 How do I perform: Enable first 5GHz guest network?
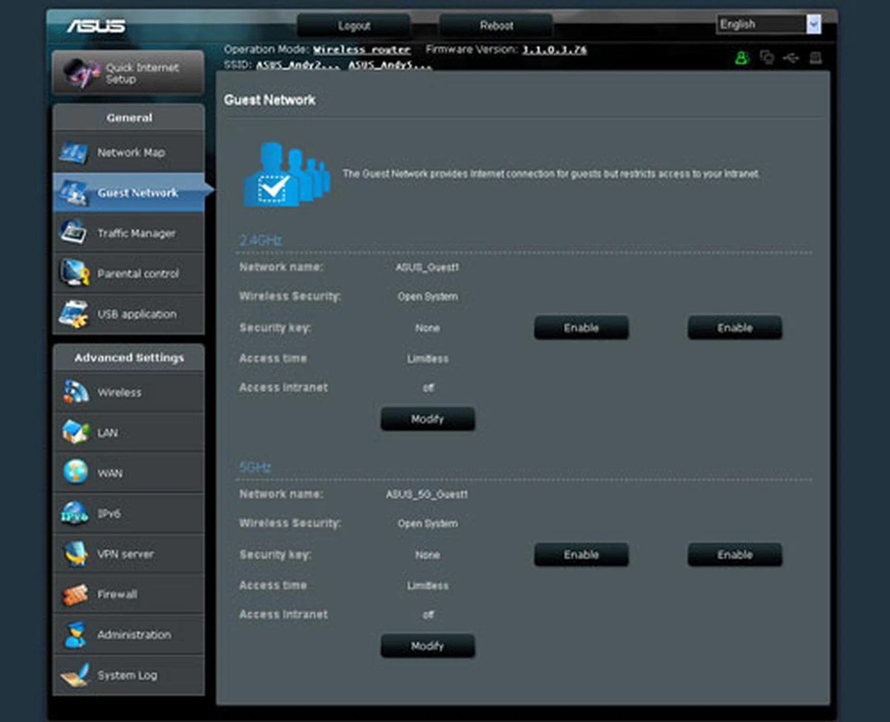(x=581, y=555)
